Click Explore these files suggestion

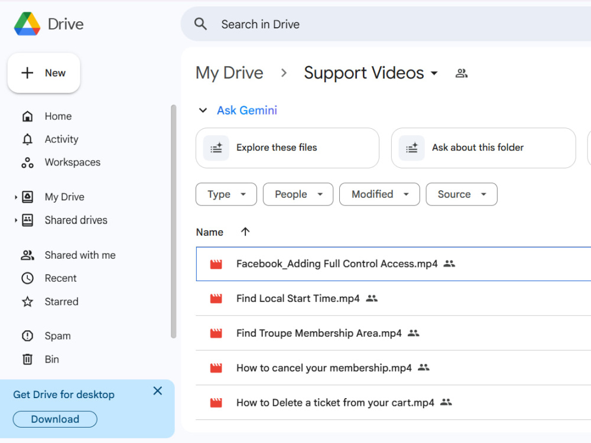point(287,148)
